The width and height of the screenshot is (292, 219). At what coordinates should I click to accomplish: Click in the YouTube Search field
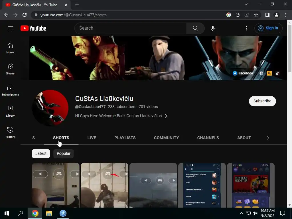click(x=131, y=28)
